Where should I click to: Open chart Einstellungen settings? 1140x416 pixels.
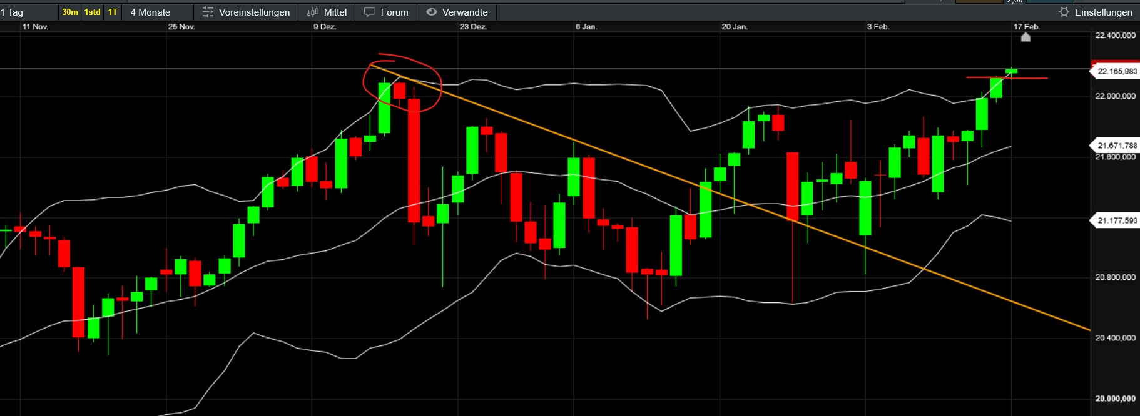(1096, 12)
